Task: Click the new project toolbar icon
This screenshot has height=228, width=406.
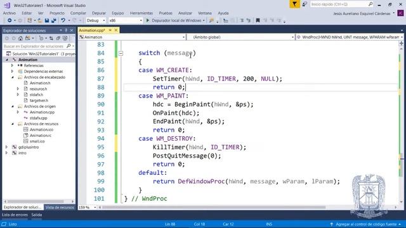Action: tap(30, 20)
